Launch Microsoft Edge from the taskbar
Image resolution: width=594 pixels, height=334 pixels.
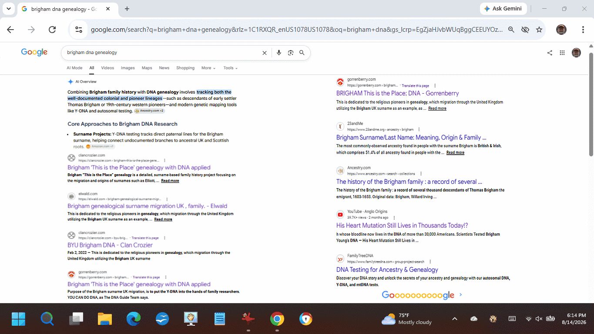pyautogui.click(x=134, y=319)
